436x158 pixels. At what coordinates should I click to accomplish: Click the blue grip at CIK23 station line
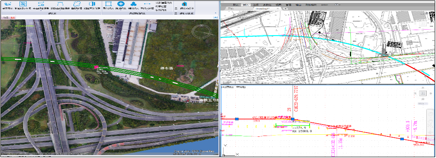click(x=293, y=119)
